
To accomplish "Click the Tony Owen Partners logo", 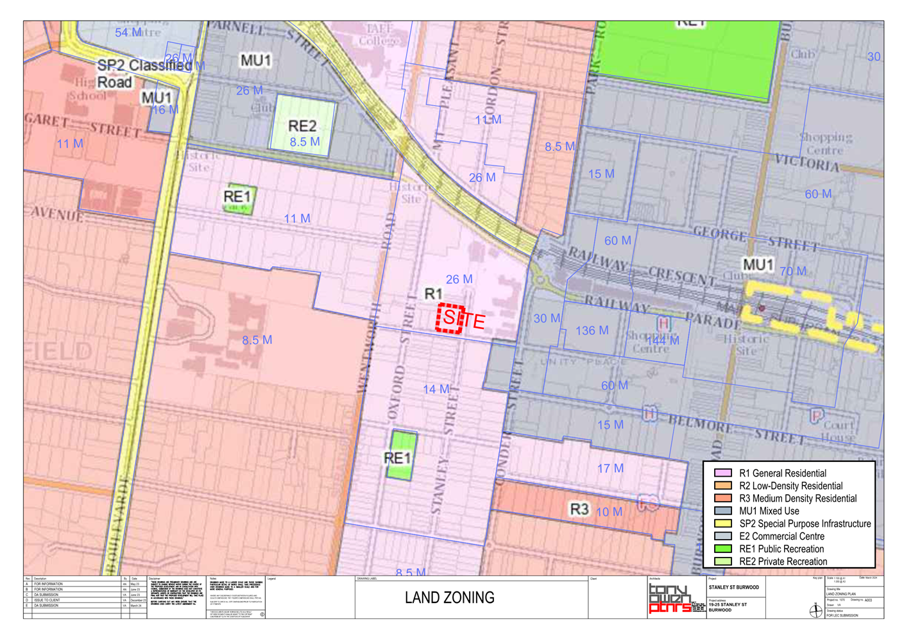I will (672, 599).
